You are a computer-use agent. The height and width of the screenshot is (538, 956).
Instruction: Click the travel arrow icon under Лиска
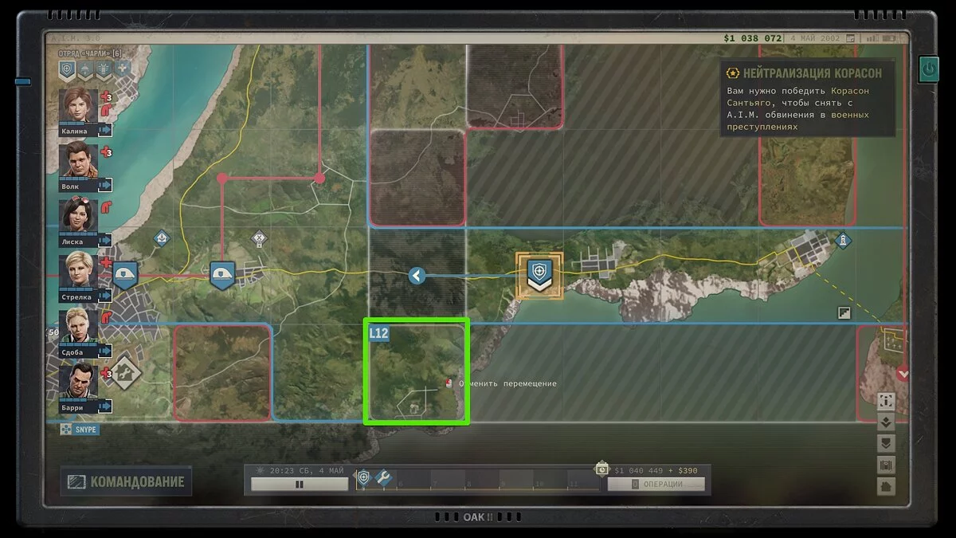105,240
